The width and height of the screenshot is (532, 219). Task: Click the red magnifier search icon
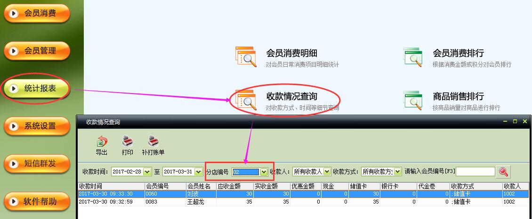tap(503, 172)
